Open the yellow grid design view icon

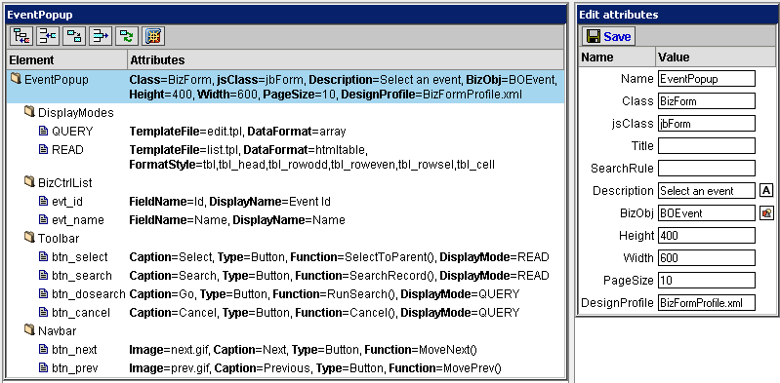(153, 37)
